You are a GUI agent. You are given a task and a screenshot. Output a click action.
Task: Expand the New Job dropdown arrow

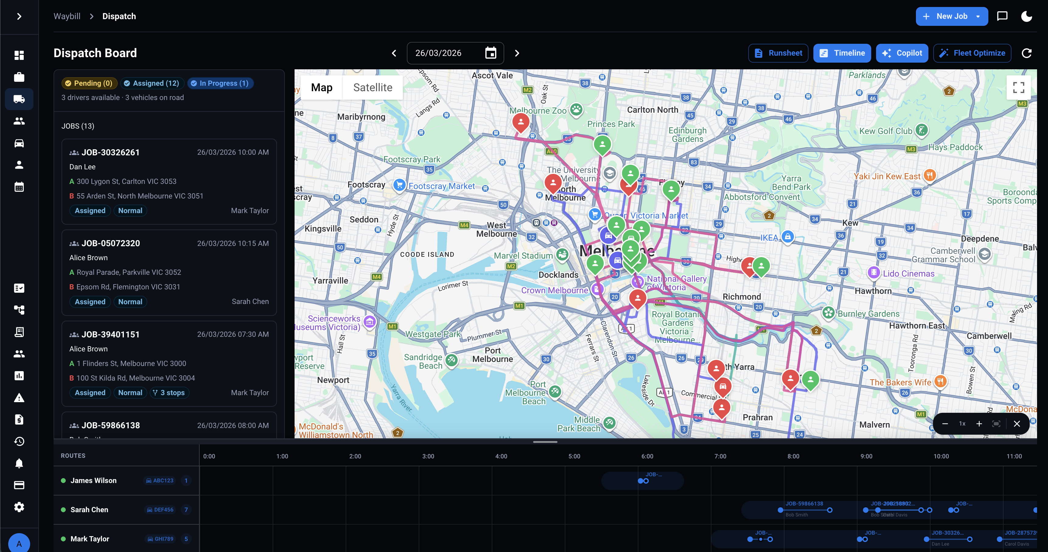point(978,16)
